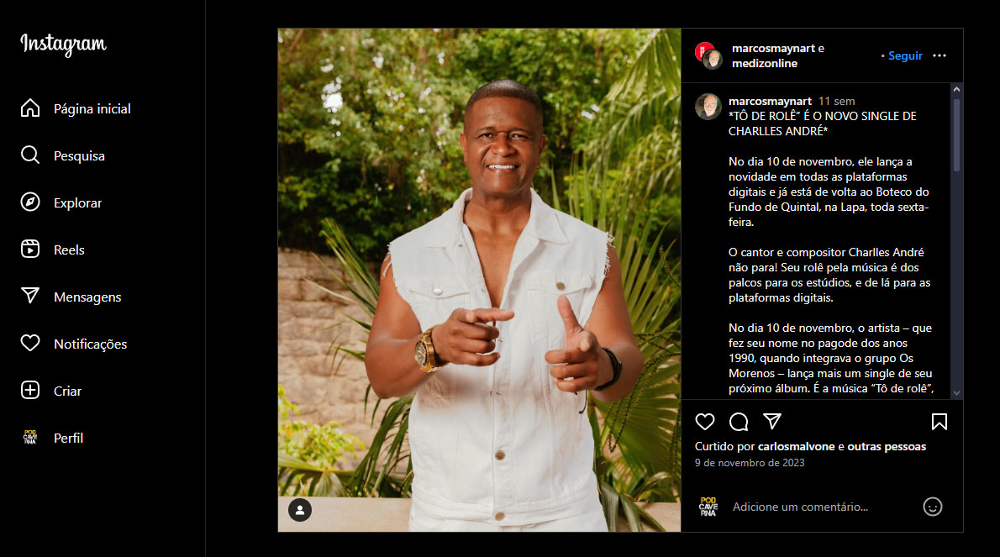Open carlosmalvone's profile link
Screen dimensions: 1000x557
tap(796, 446)
